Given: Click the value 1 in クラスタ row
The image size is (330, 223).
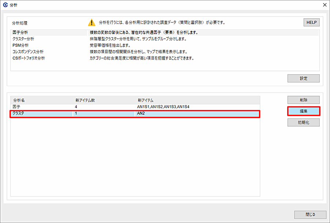Looking at the screenshot, I should [76, 113].
